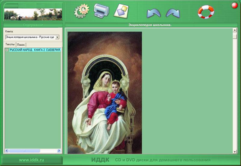Expand the РУССКИЙ НАРОД tree node
The width and height of the screenshot is (241, 166).
point(7,50)
